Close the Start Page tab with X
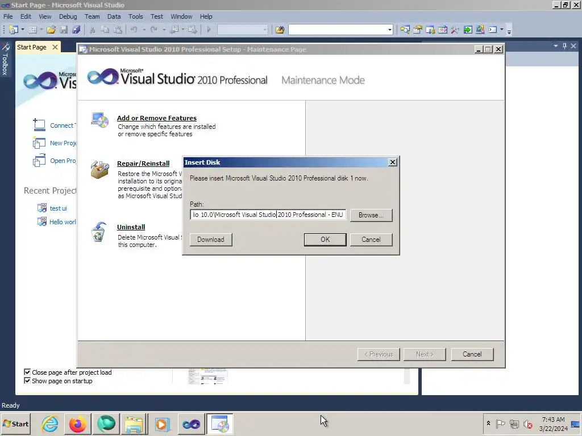 (x=55, y=47)
